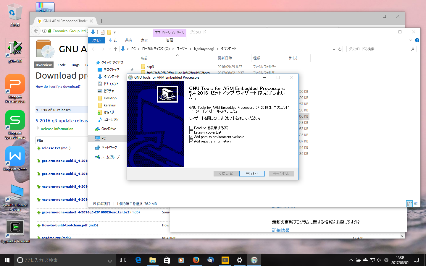Open Code tab on Launchpad page
This screenshot has height=266, width=426.
point(62,65)
